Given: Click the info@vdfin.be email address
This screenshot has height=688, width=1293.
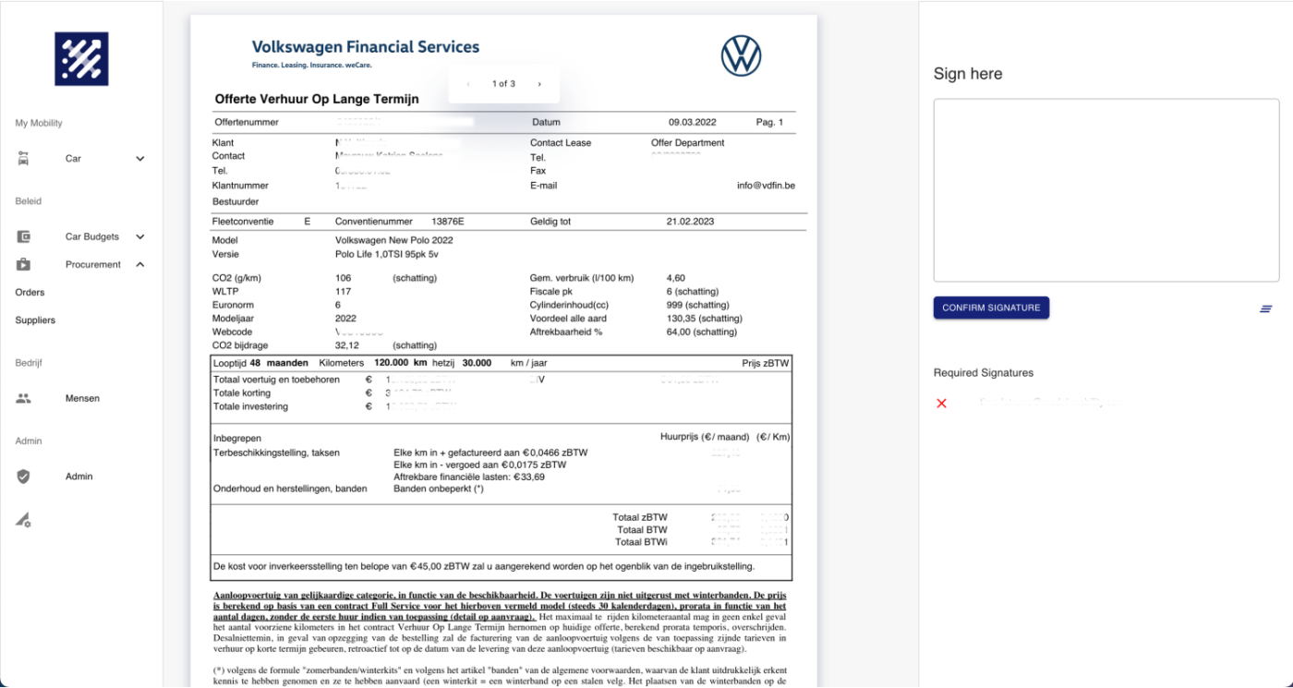Looking at the screenshot, I should click(766, 186).
